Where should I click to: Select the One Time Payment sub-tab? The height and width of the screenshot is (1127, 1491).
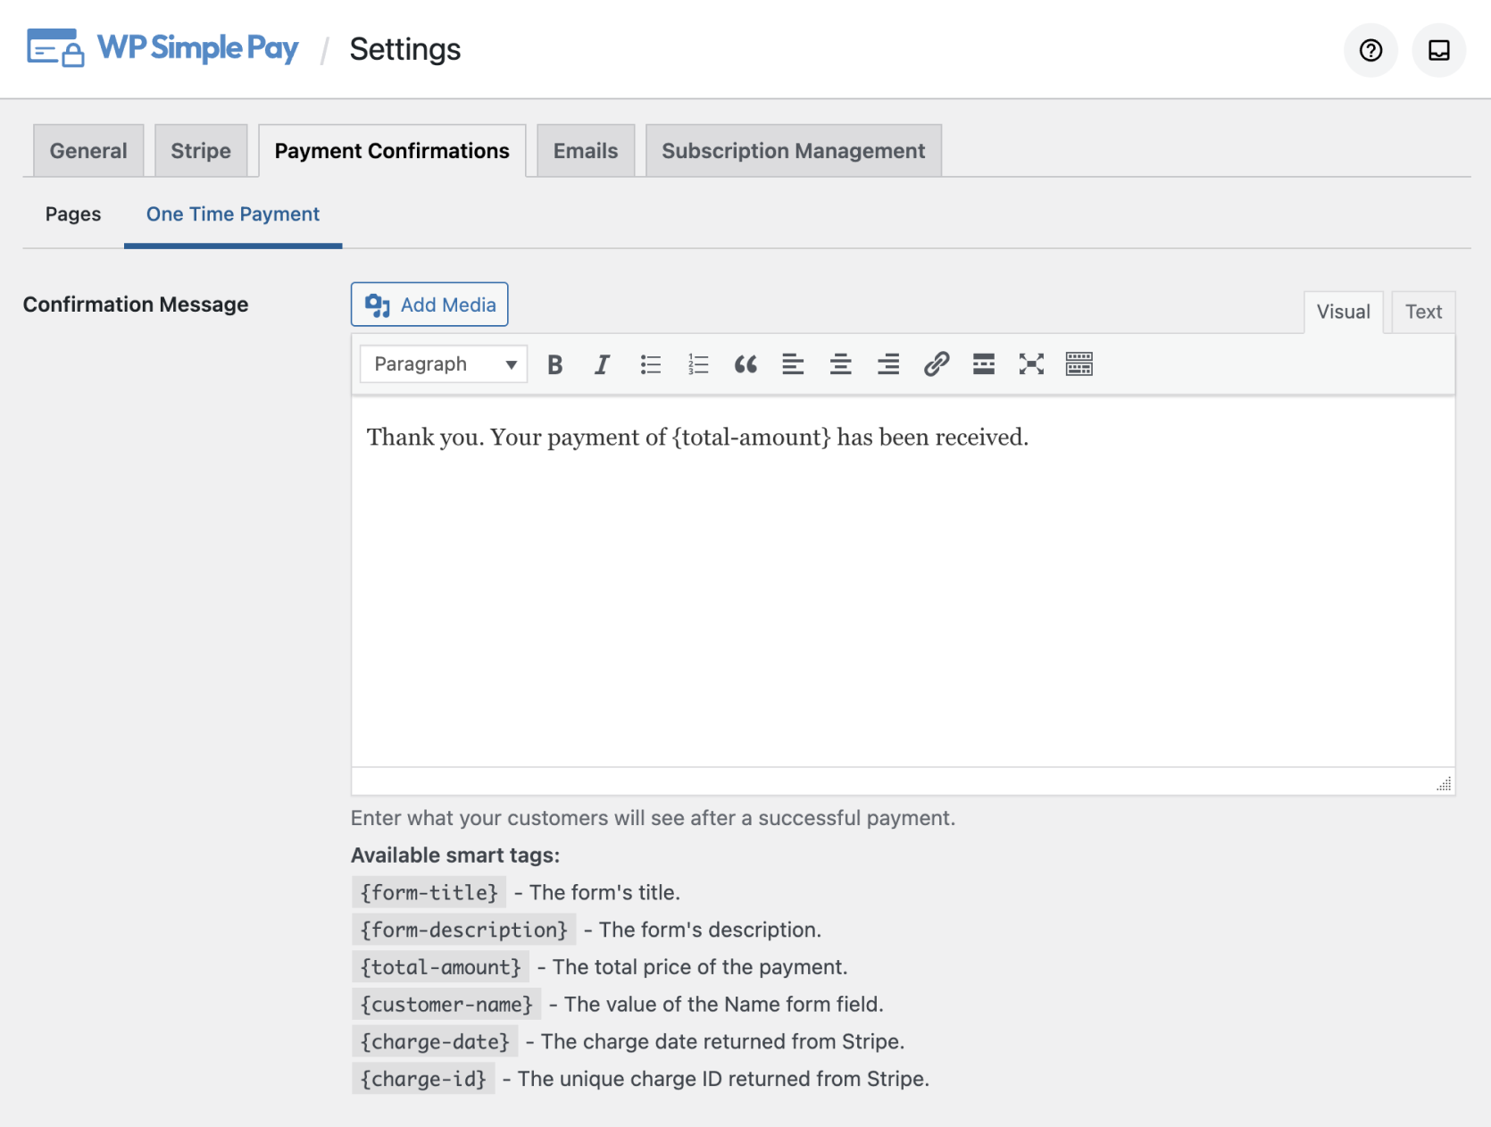[233, 214]
